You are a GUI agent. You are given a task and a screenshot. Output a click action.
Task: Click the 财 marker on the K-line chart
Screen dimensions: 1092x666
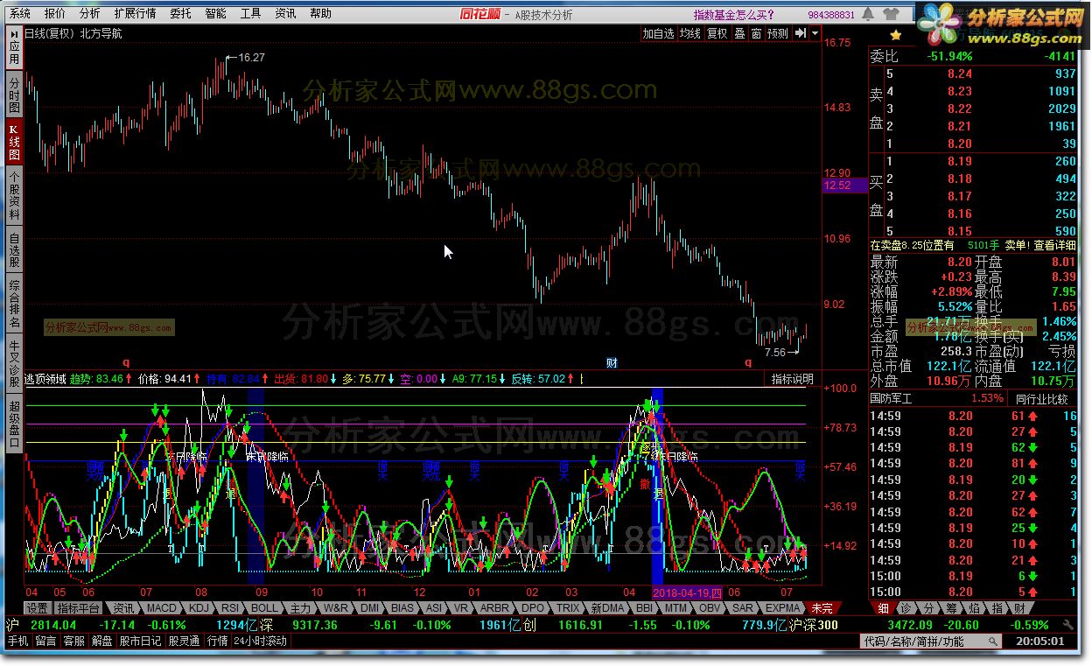click(612, 361)
